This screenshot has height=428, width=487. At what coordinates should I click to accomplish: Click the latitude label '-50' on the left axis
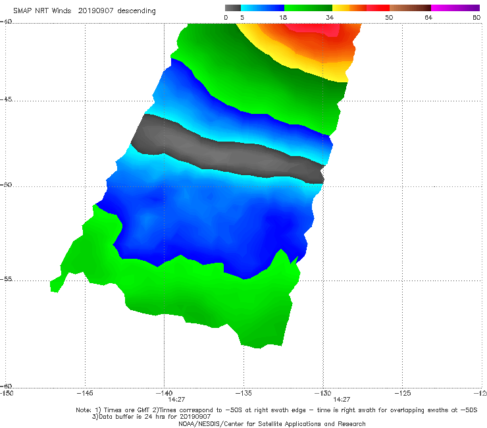point(6,184)
